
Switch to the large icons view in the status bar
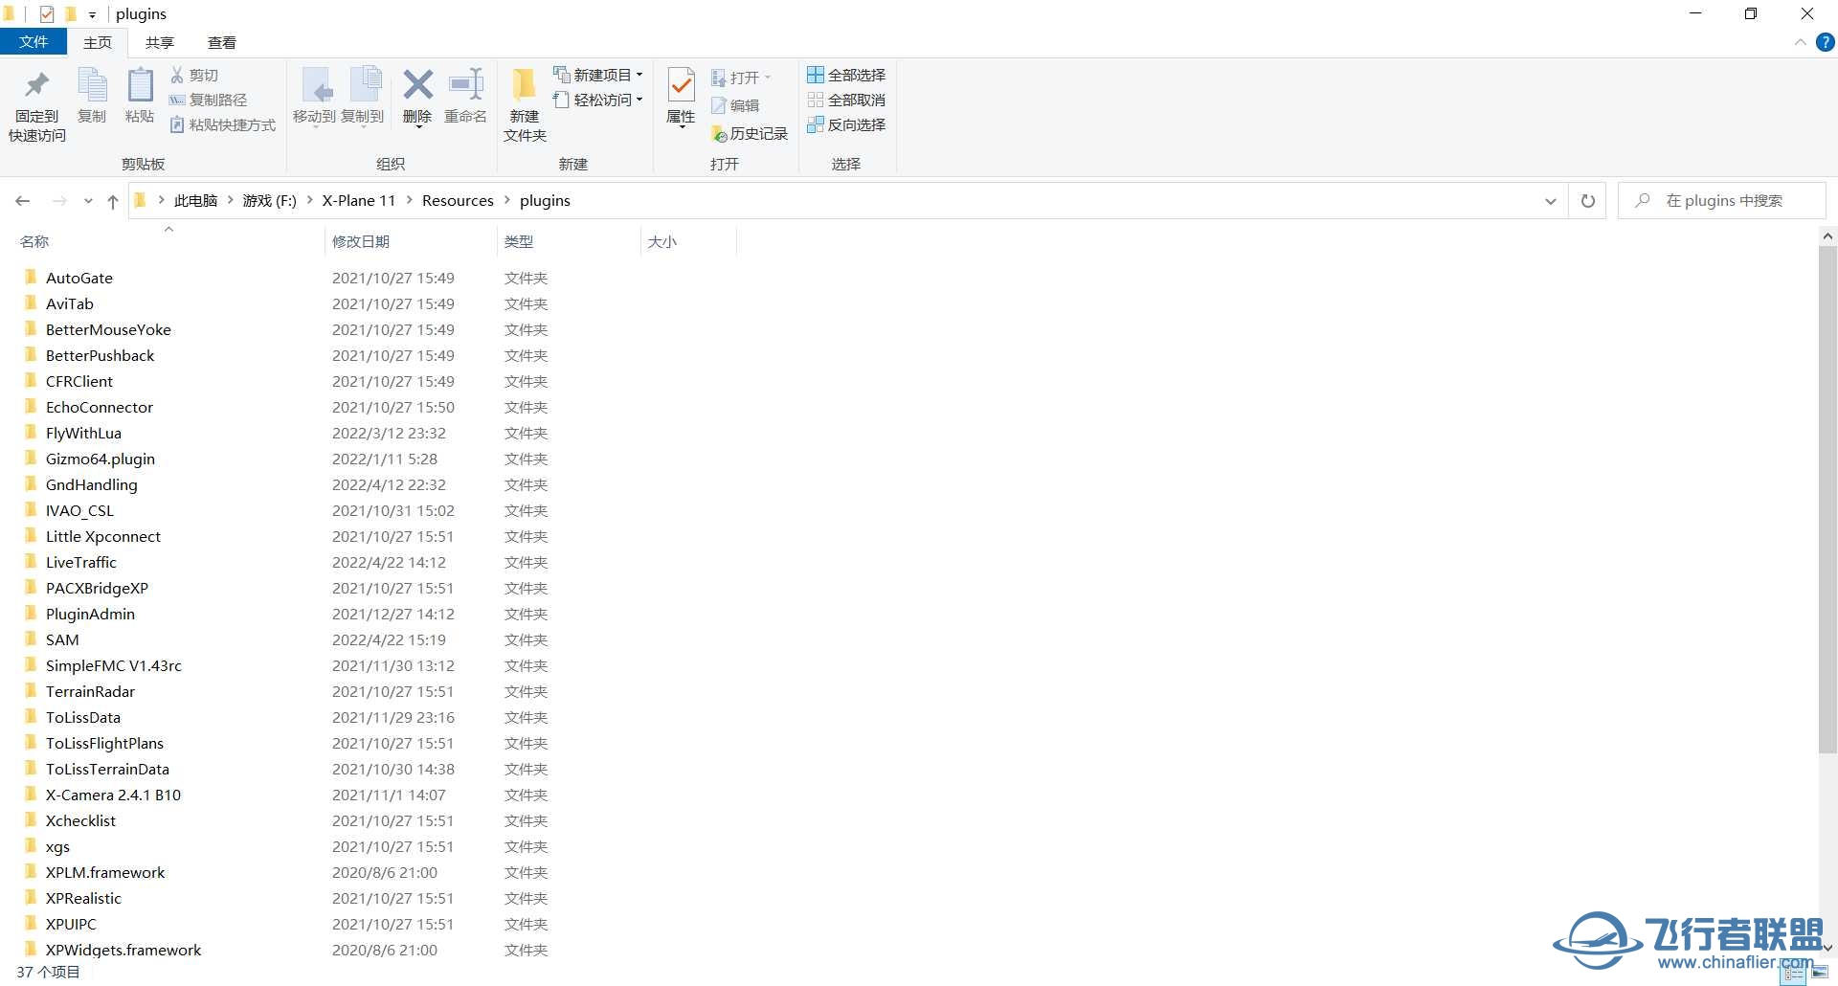coord(1820,973)
